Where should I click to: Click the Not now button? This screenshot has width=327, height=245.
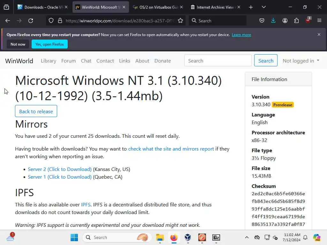point(18,44)
